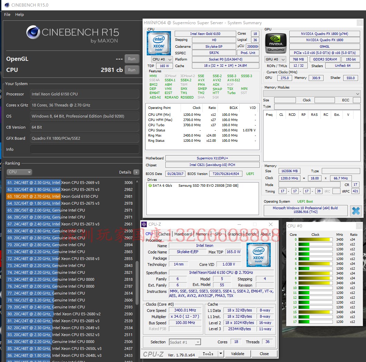Click the CPU-Z title bar chip icon
Screen dimensions: 366x362
coord(144,224)
